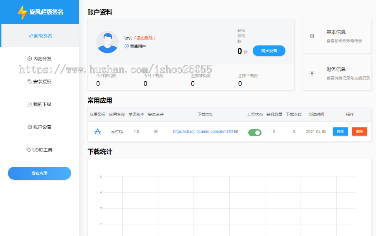376x236 pixels.
Task: Open the 财务信息 card title
Action: pos(336,69)
